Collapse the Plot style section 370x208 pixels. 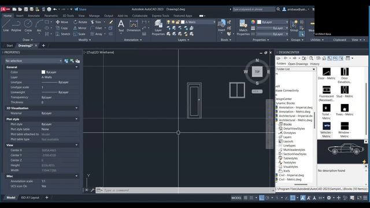coord(76,119)
